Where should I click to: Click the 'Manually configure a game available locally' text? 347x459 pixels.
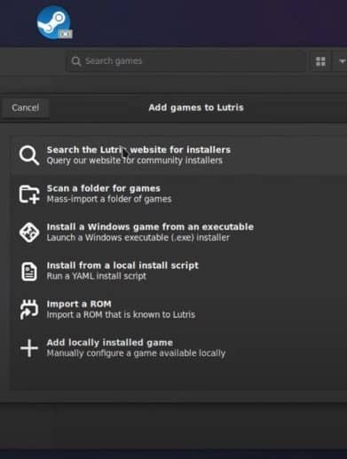(136, 353)
